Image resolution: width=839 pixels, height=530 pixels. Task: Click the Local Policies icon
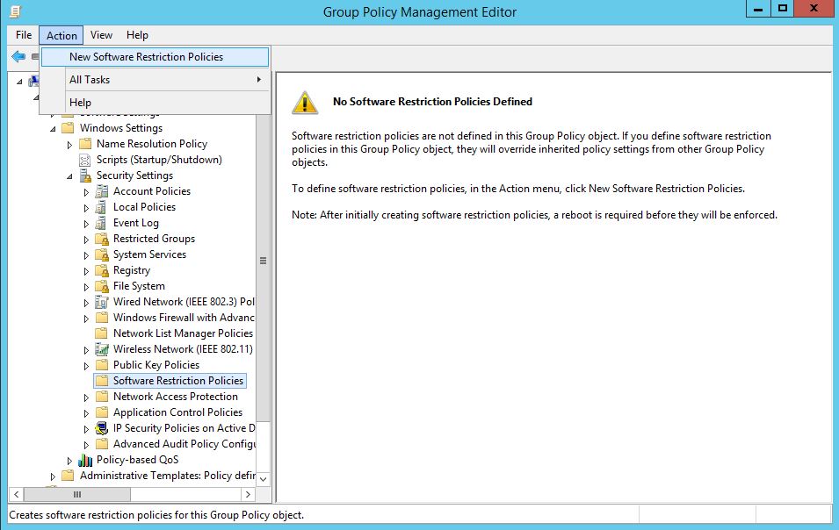(102, 207)
